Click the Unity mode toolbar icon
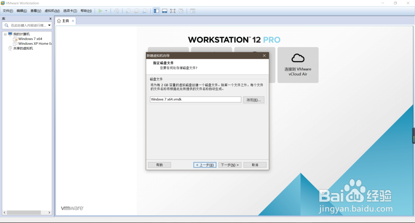Viewport: 415px width, 223px height. pyautogui.click(x=181, y=11)
